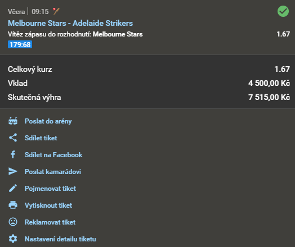This screenshot has width=295, height=247.
Task: Click the gear settings icon
Action: [x=13, y=239]
